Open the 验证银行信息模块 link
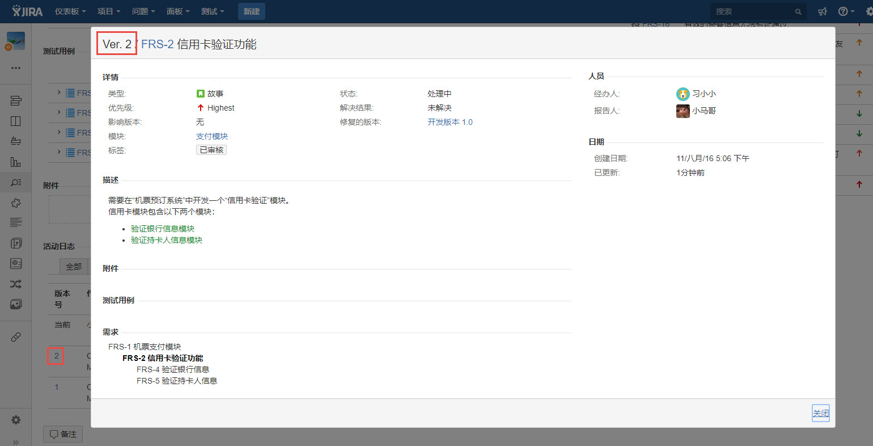The height and width of the screenshot is (446, 873). (x=163, y=229)
